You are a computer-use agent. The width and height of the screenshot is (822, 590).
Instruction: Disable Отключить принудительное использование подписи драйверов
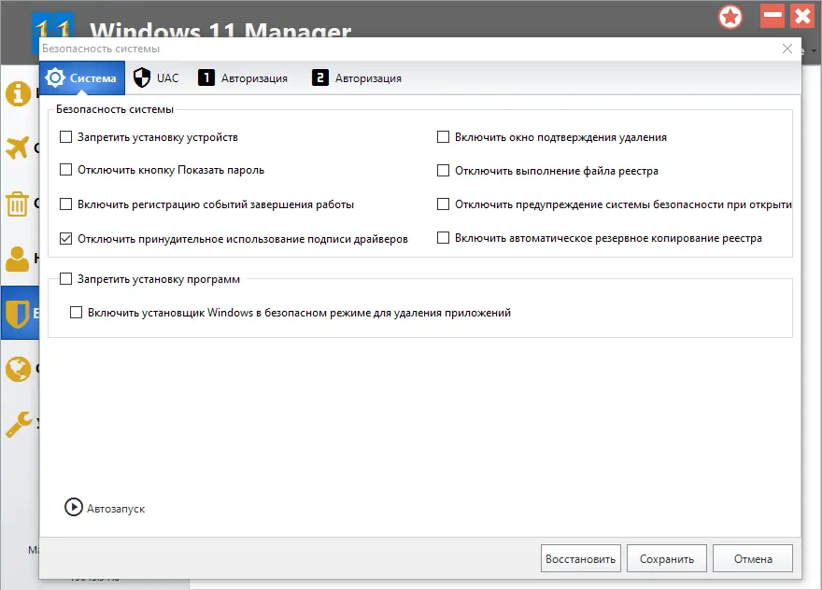(x=66, y=238)
